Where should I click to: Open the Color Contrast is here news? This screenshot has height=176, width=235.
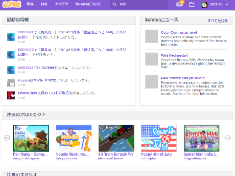tap(179, 32)
